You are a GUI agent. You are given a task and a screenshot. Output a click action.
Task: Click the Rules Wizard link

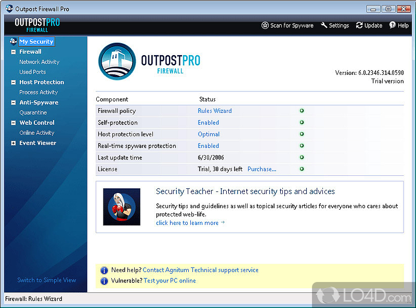click(215, 111)
